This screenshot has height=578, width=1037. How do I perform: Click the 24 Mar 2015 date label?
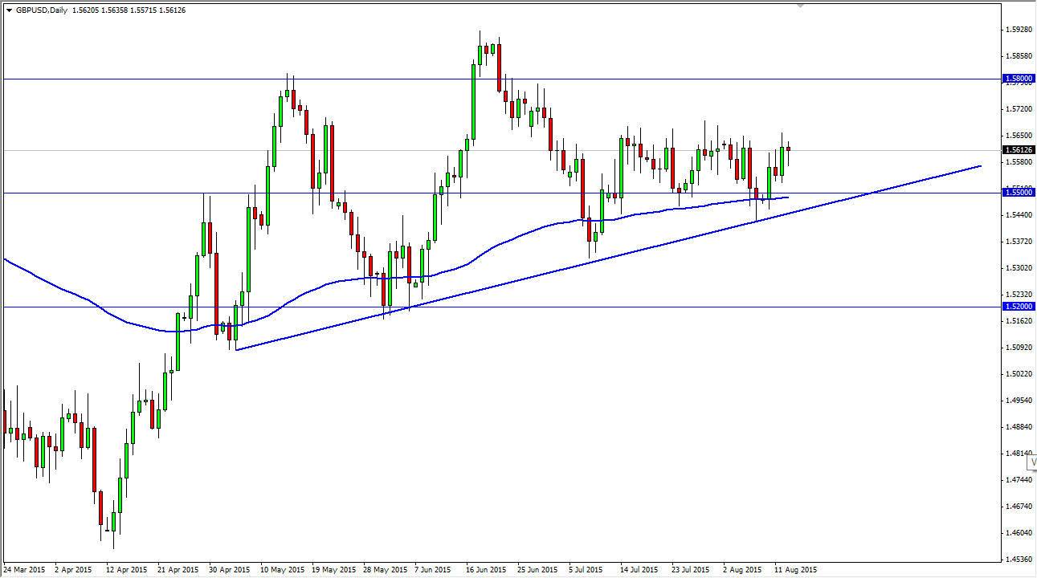[x=23, y=569]
